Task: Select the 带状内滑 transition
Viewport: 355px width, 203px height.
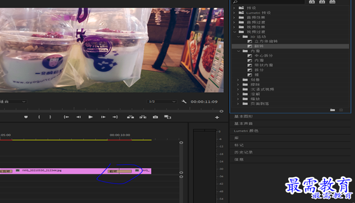Action: (x=264, y=65)
